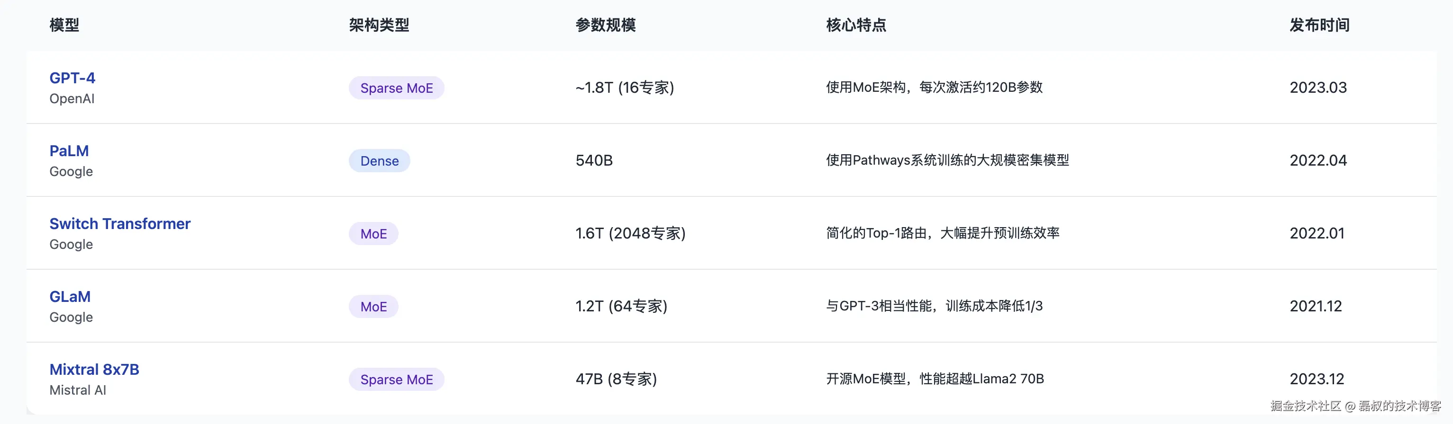Screen dimensions: 1453x424
Task: Open the GLaM model link
Action: 70,296
